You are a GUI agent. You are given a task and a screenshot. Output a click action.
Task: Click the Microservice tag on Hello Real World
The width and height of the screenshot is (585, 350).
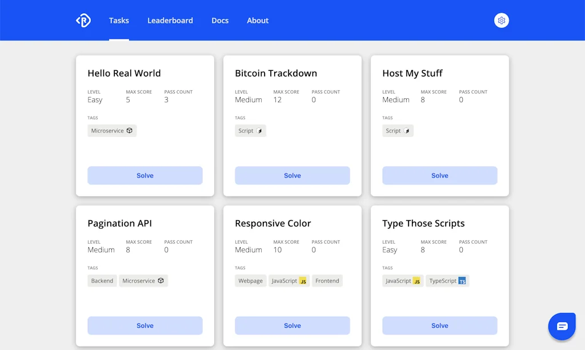[112, 131]
